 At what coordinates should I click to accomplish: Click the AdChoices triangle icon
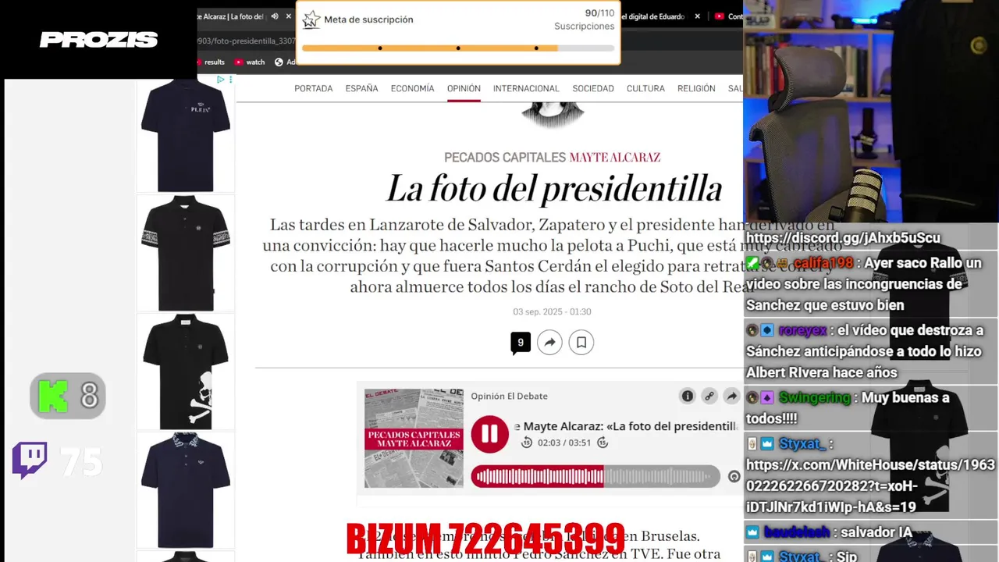(221, 80)
